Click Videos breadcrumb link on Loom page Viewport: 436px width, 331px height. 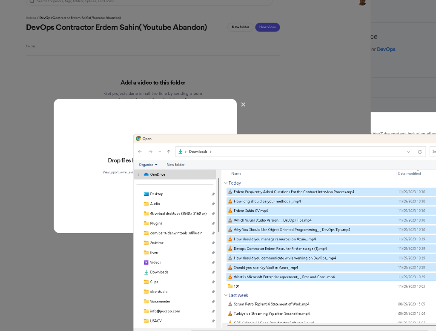click(x=31, y=18)
